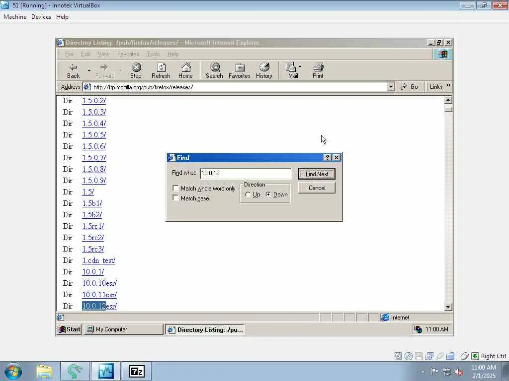Open the History toolbar icon
Viewport: 509px width, 381px height.
264,71
